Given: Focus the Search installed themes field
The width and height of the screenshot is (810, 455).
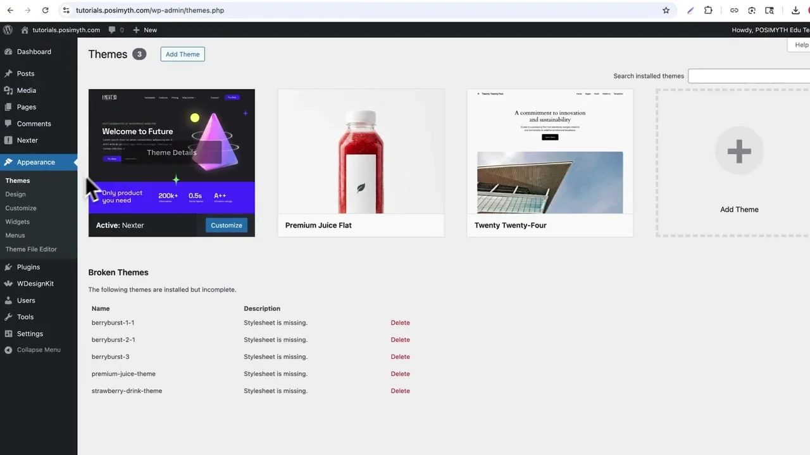Looking at the screenshot, I should 749,76.
